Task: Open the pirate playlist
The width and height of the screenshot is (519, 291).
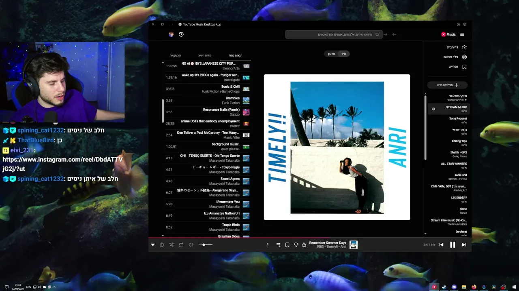Action: point(448,211)
